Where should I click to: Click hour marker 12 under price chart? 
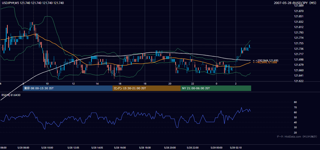pyautogui.click(x=73, y=83)
